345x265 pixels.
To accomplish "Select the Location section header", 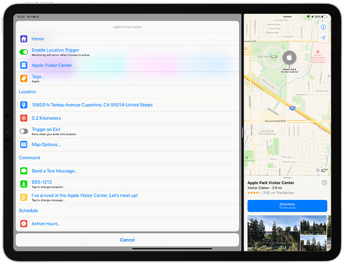I will click(28, 92).
